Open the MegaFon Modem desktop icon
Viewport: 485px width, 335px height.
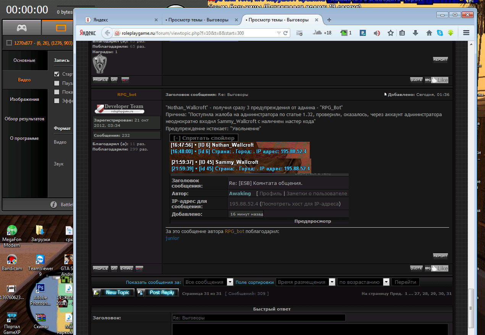pos(12,236)
